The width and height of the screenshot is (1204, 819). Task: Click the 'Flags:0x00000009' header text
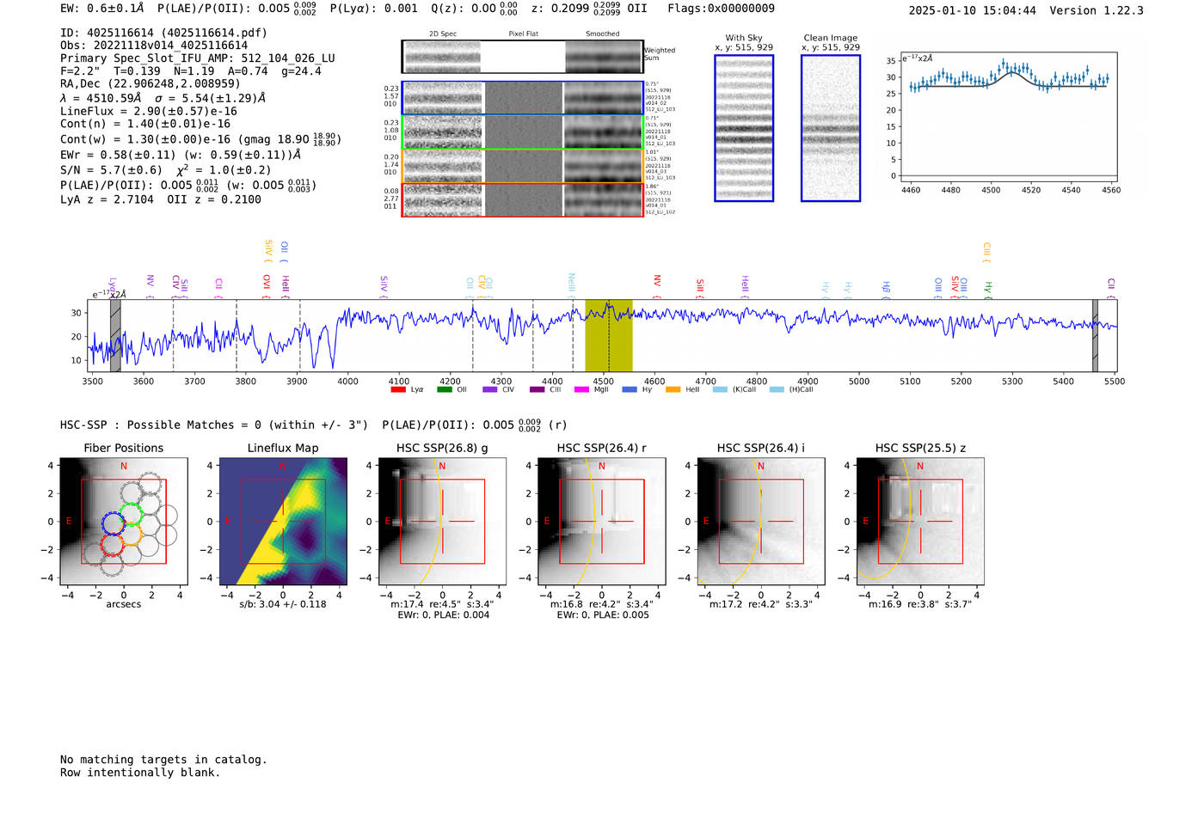(x=722, y=9)
